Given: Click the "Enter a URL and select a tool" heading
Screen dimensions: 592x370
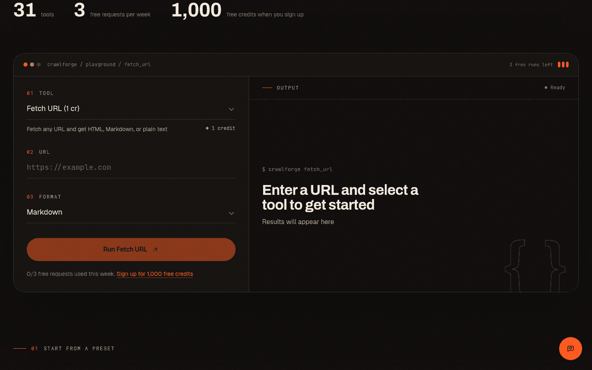Looking at the screenshot, I should (x=340, y=197).
